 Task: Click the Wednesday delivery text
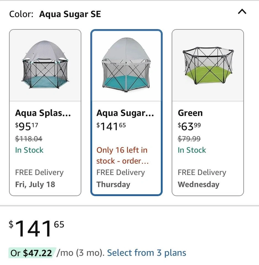click(198, 184)
